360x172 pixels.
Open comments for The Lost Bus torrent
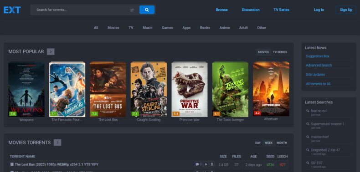[198, 164]
